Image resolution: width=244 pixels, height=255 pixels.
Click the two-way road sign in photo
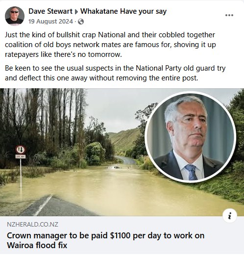point(21,150)
